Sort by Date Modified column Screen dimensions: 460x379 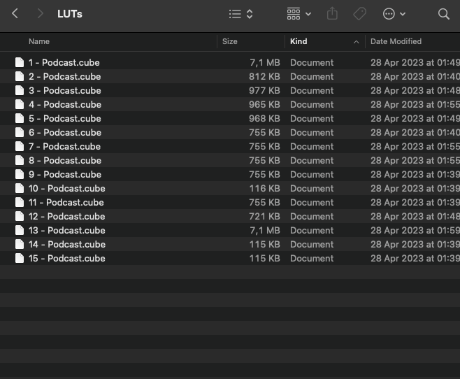(x=396, y=42)
